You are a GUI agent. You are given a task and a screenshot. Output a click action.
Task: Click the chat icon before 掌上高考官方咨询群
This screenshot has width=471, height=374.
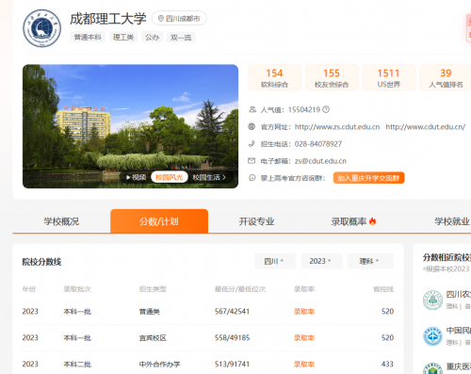252,178
